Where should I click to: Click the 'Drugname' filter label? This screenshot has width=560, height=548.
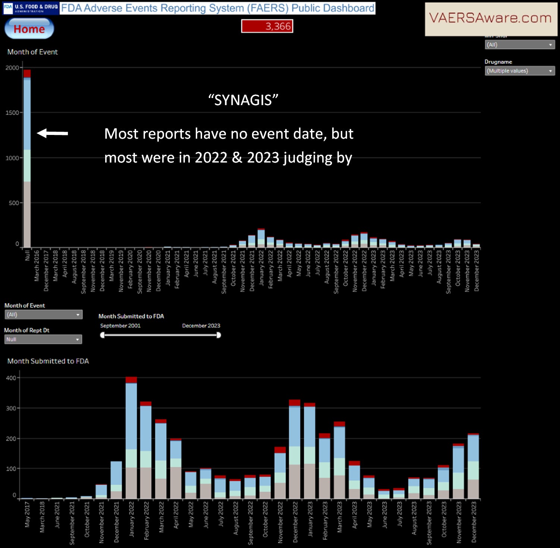coord(498,62)
